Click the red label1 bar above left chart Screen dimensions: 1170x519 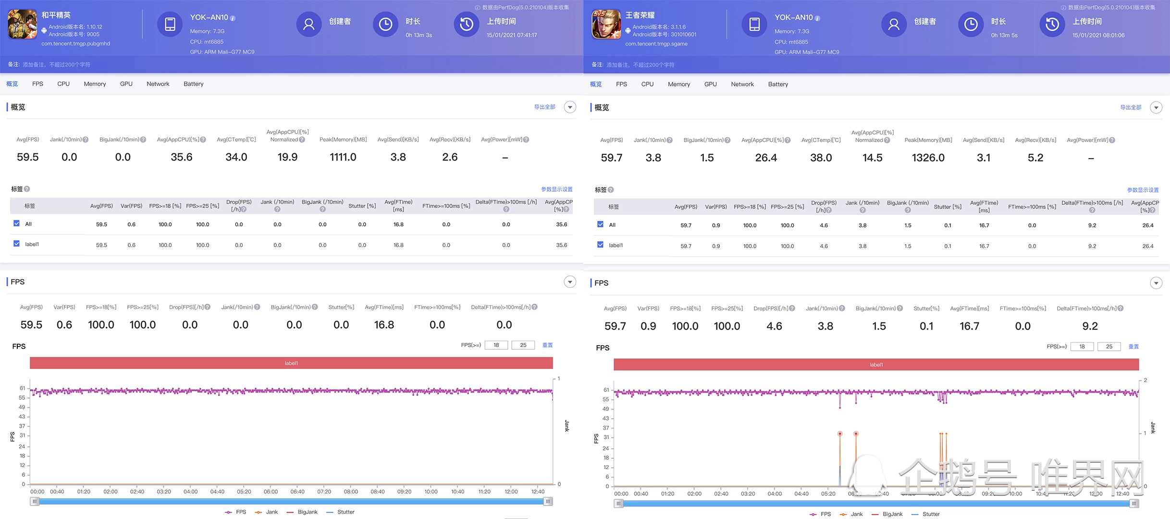pos(291,363)
